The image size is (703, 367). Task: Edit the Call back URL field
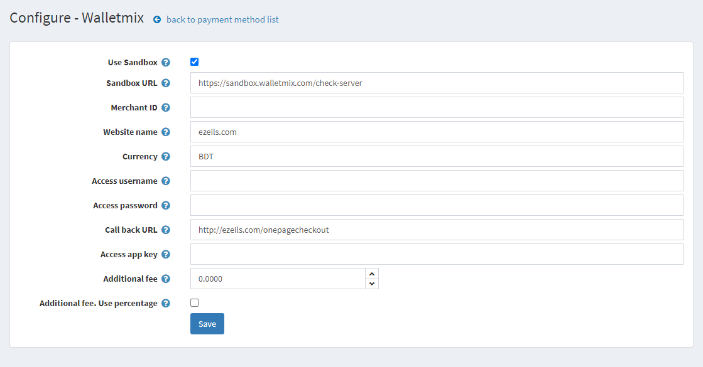437,230
